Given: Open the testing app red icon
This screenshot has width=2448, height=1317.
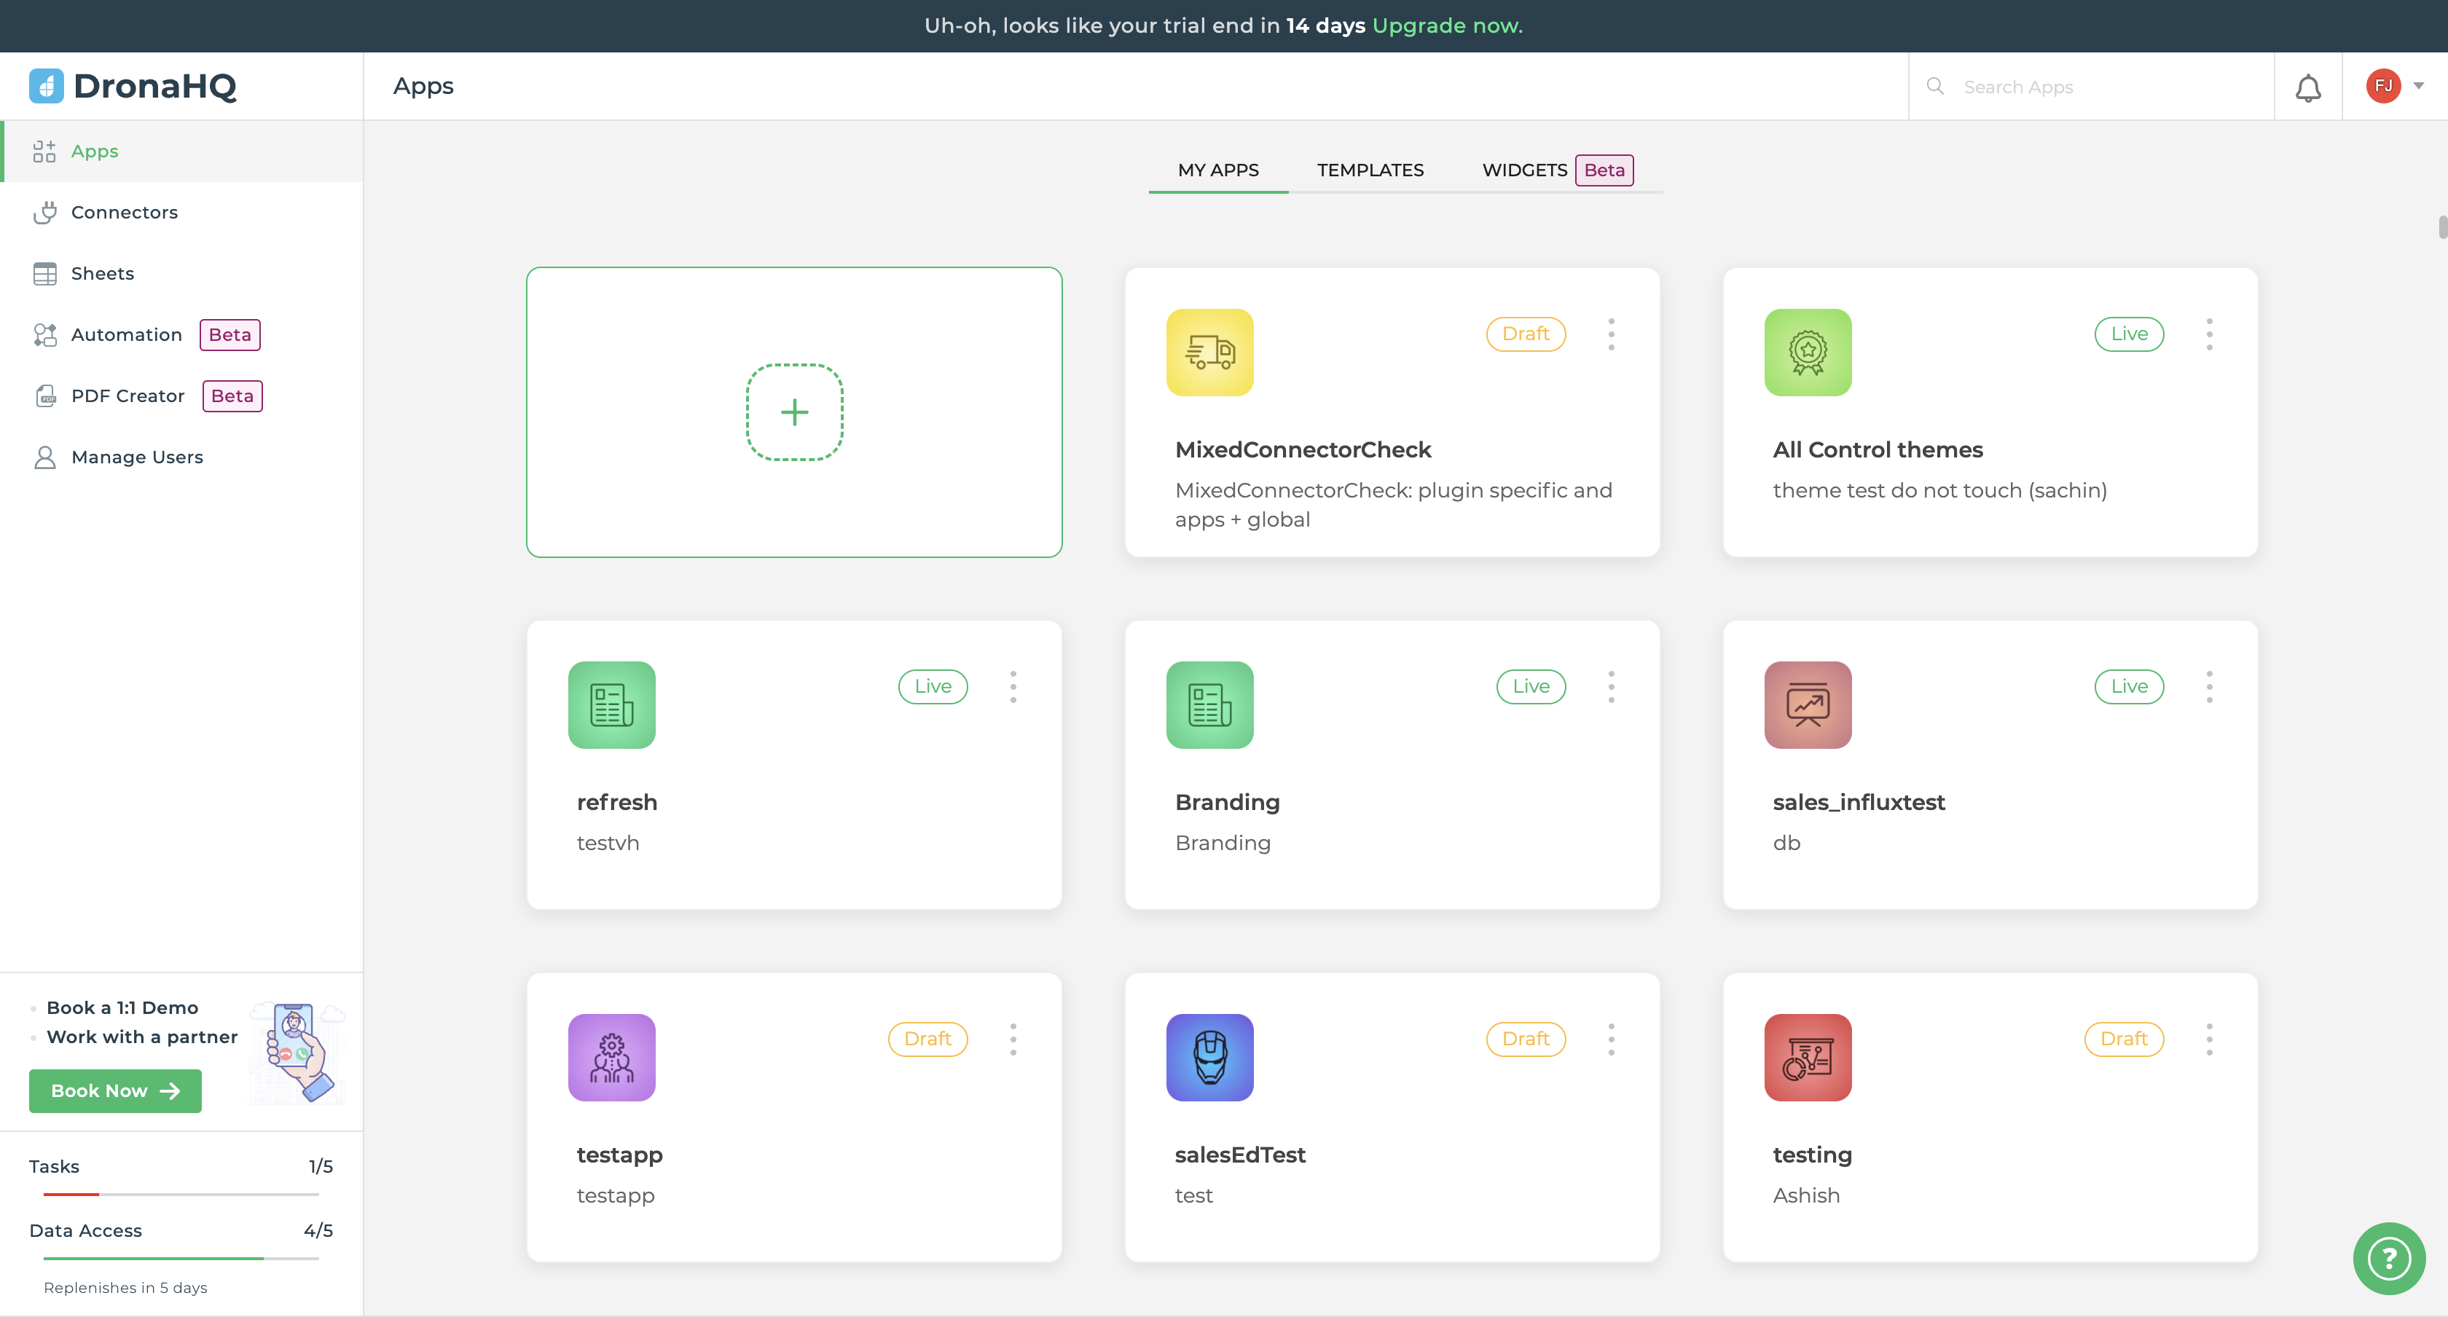Looking at the screenshot, I should [1808, 1058].
